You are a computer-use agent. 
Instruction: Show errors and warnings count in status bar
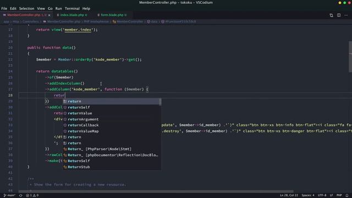[x=32, y=195]
